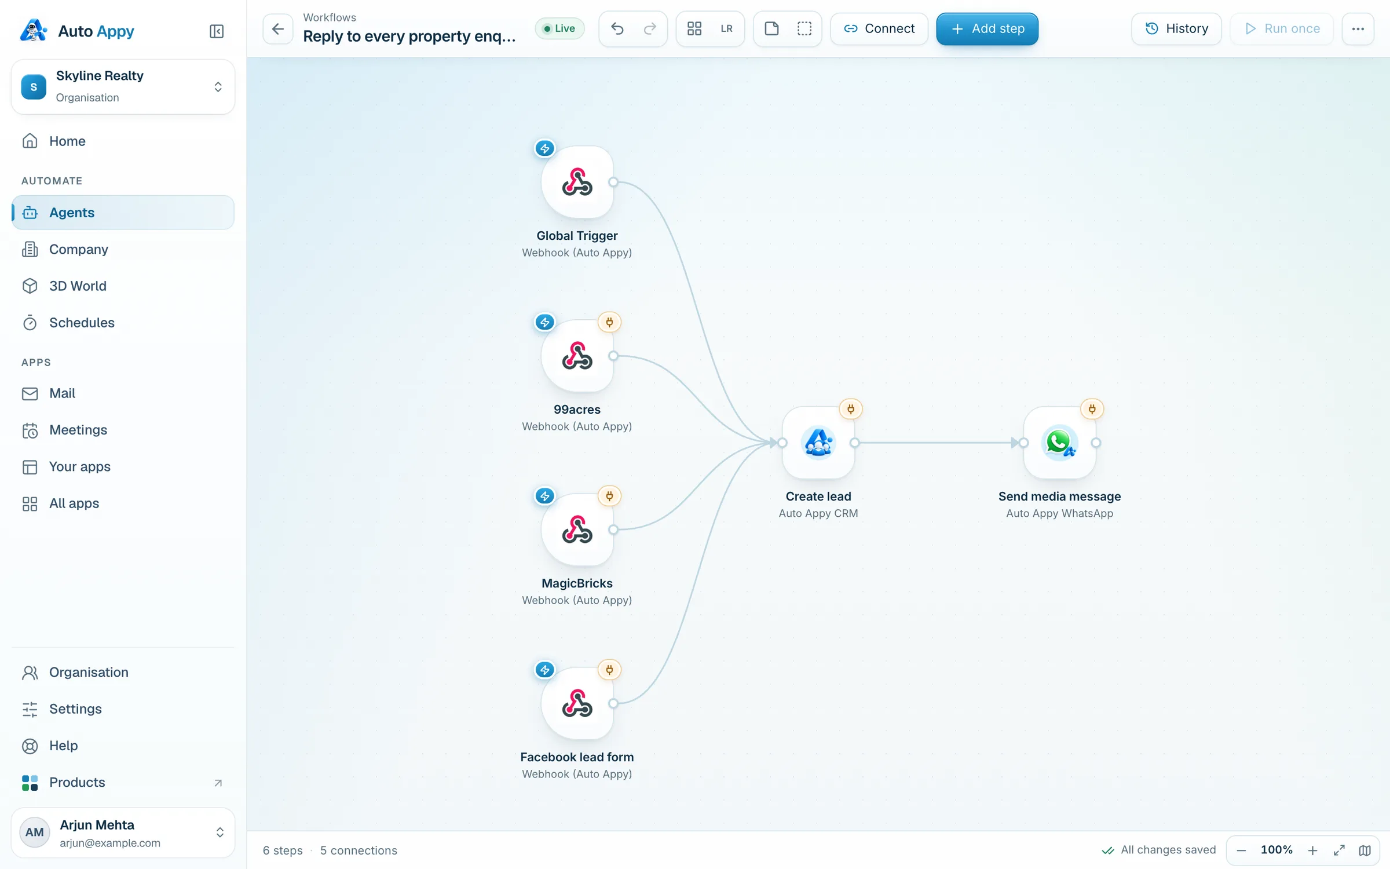
Task: Go to Schedules
Action: [x=123, y=322]
